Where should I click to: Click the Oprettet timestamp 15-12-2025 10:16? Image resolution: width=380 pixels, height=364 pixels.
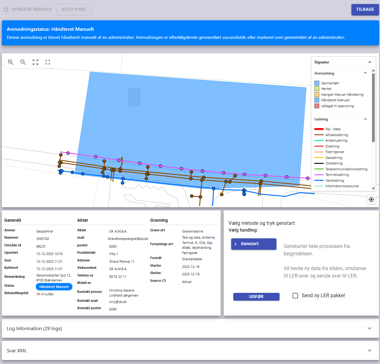[49, 254]
